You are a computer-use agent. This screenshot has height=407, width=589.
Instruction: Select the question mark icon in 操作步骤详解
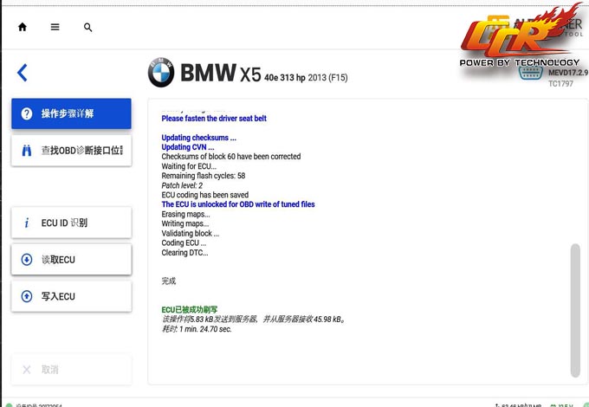coord(27,113)
